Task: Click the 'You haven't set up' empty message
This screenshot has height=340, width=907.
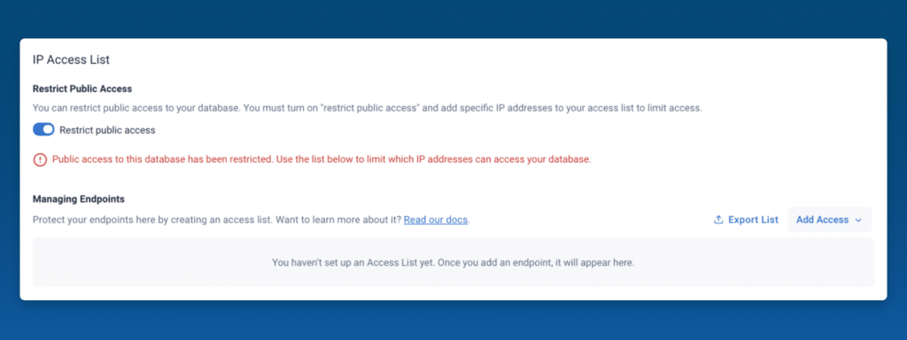Action: click(453, 262)
